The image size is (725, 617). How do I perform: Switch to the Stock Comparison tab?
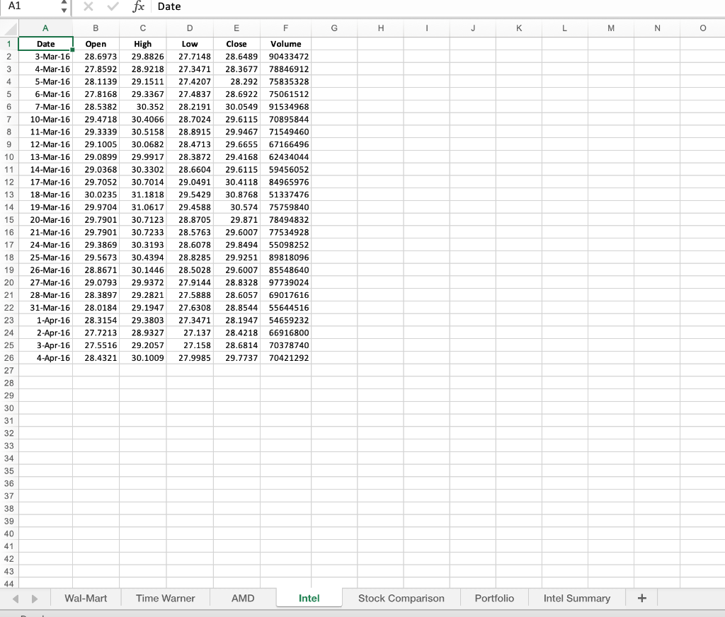[x=401, y=598]
